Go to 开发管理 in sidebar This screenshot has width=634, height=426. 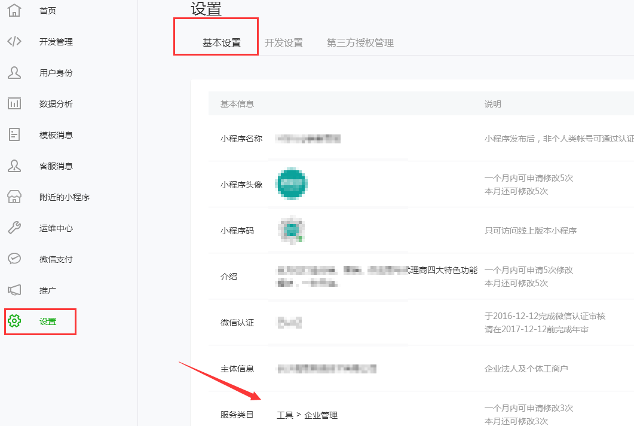[x=56, y=42]
